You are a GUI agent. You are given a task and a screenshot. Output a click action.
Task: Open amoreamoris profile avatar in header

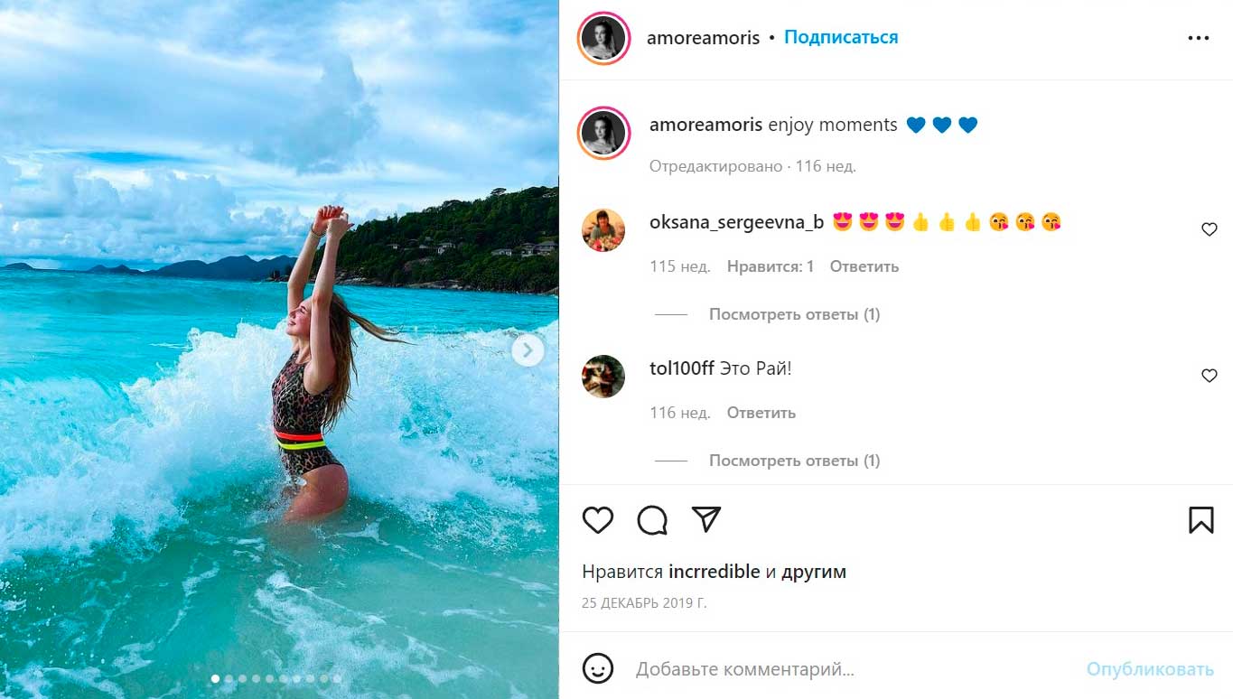pos(603,38)
